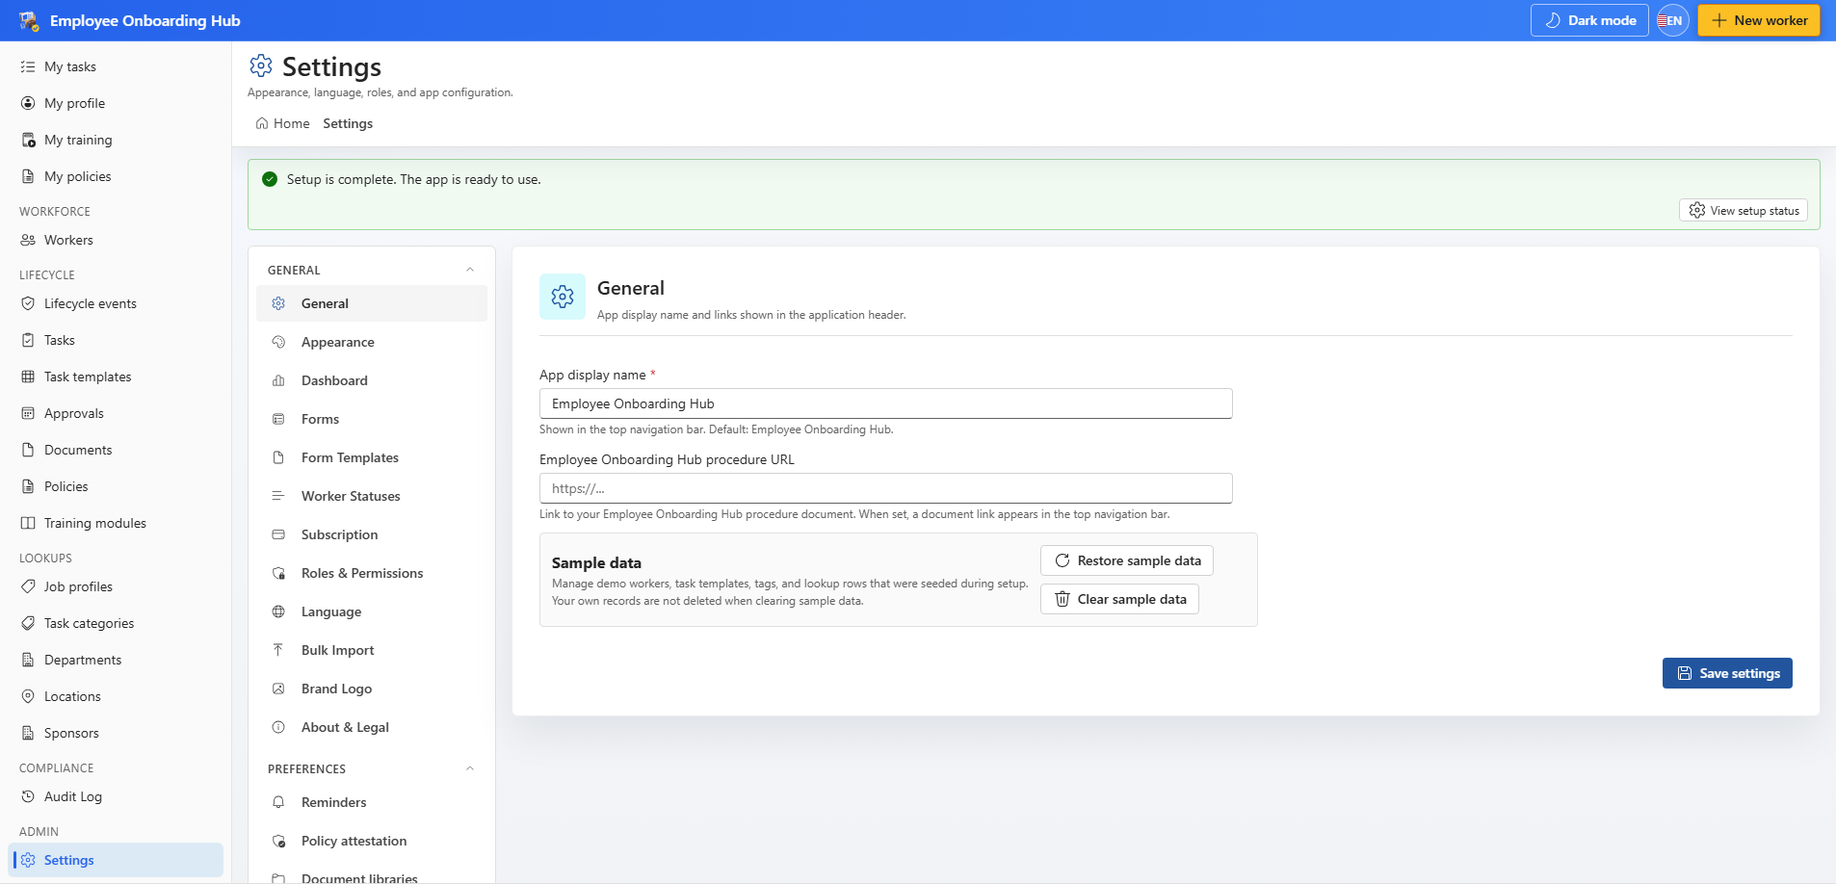1836x884 pixels.
Task: Click the Audit Log history icon
Action: (28, 796)
